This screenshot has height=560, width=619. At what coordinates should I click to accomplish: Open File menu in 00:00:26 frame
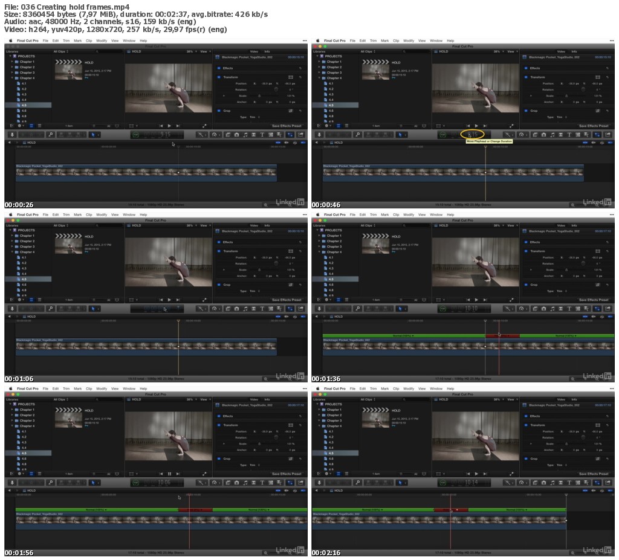[45, 40]
